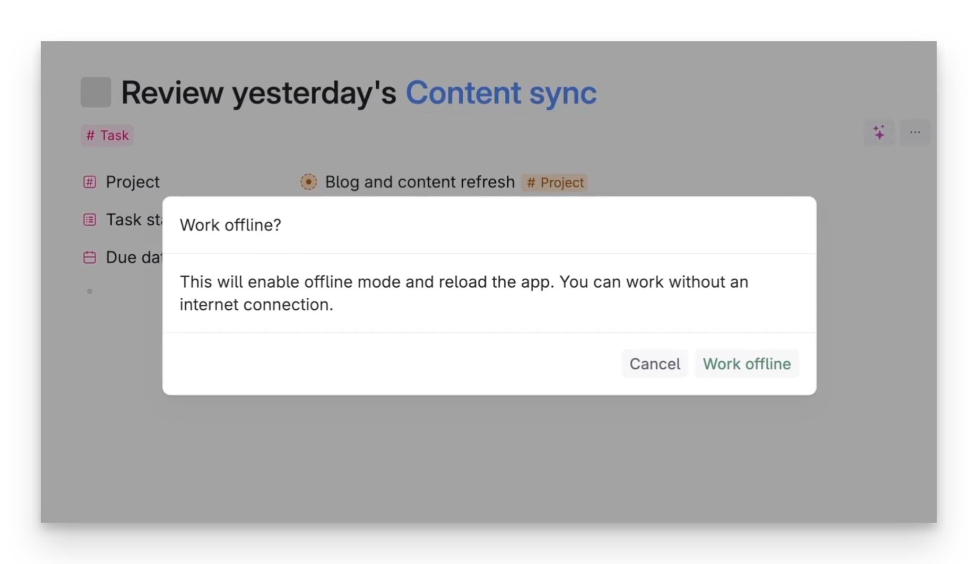The width and height of the screenshot is (978, 564).
Task: Select the Project property label
Action: point(132,182)
